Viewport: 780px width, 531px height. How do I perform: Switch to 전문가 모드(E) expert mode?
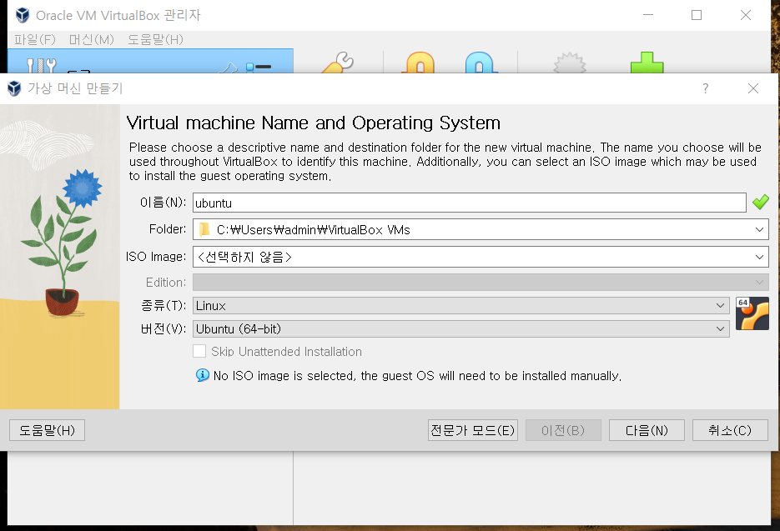coord(472,430)
